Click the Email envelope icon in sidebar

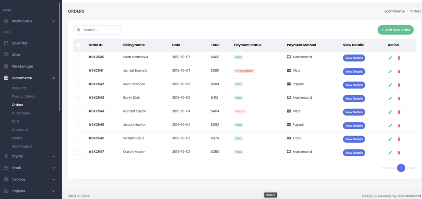pos(6,168)
